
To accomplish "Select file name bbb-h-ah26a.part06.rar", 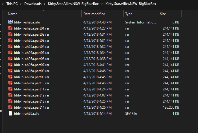I will (x=32, y=59).
